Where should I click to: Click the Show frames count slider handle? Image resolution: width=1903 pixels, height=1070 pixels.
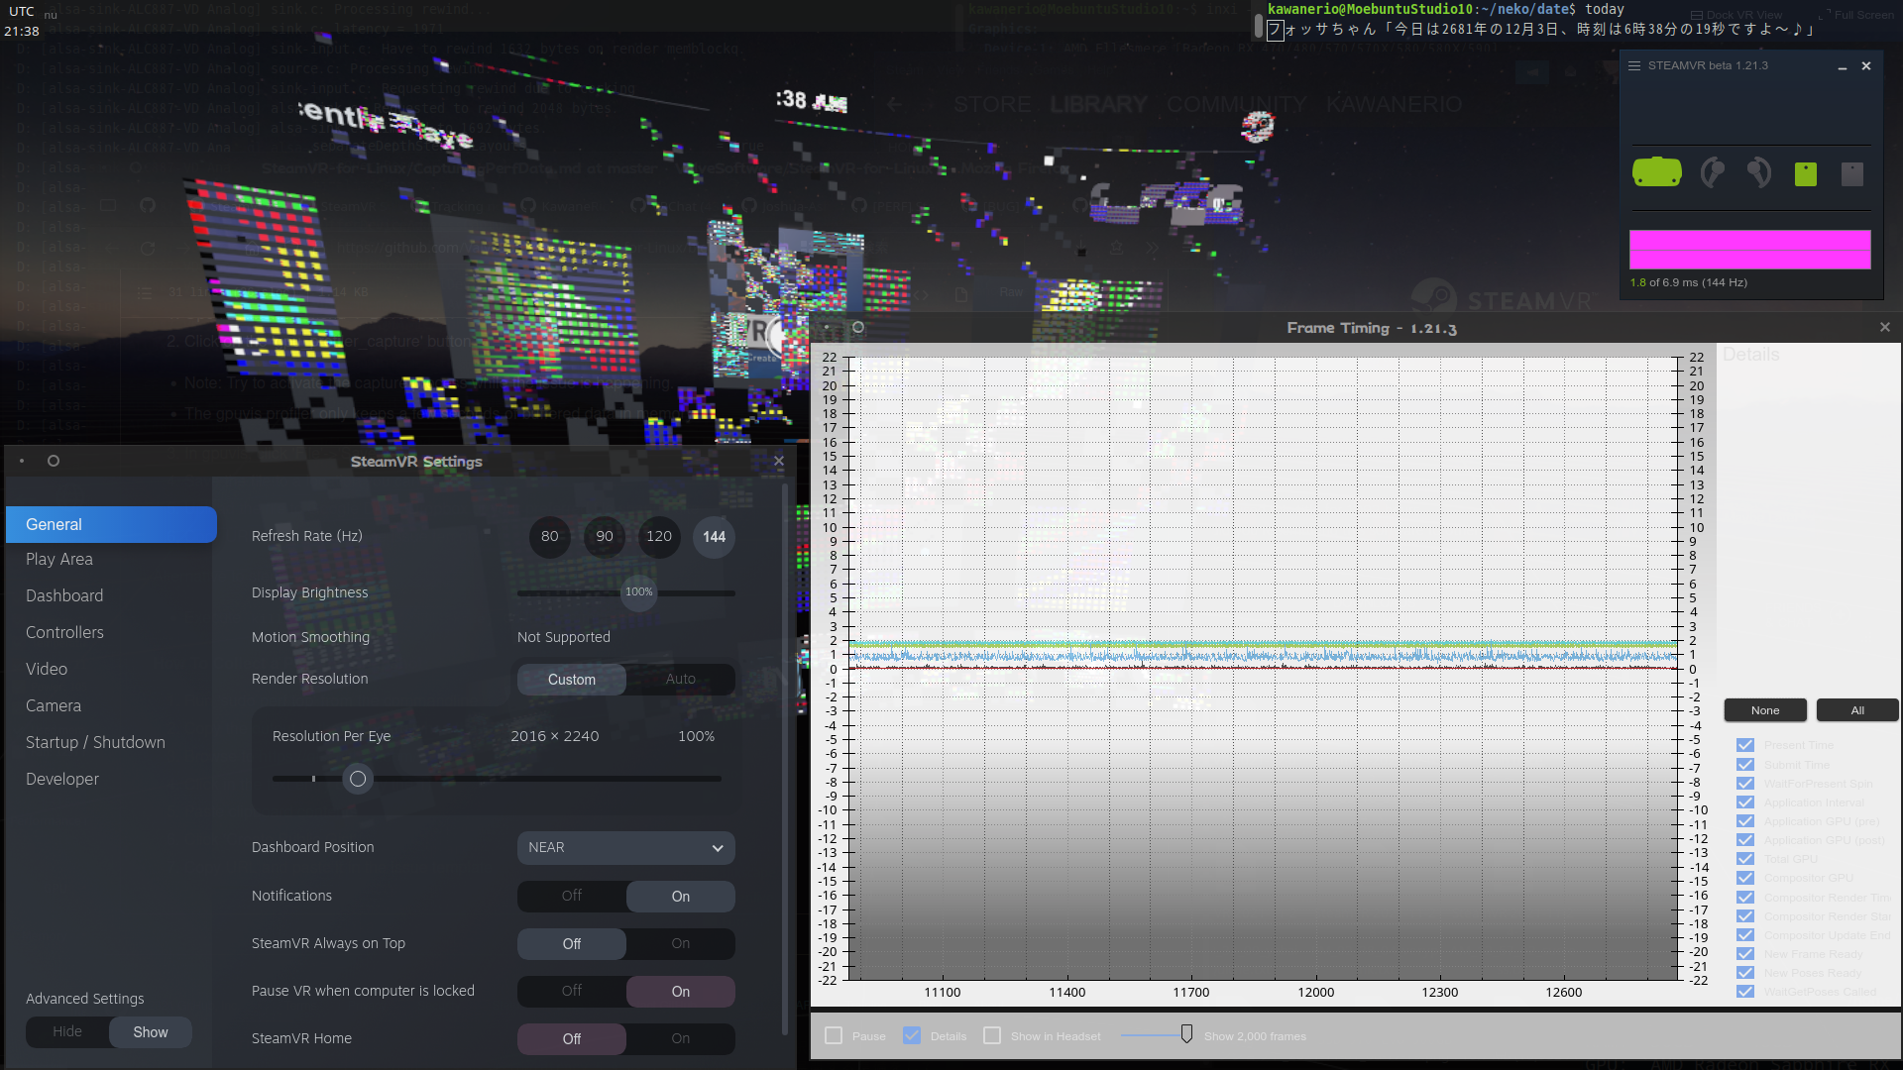tap(1186, 1034)
